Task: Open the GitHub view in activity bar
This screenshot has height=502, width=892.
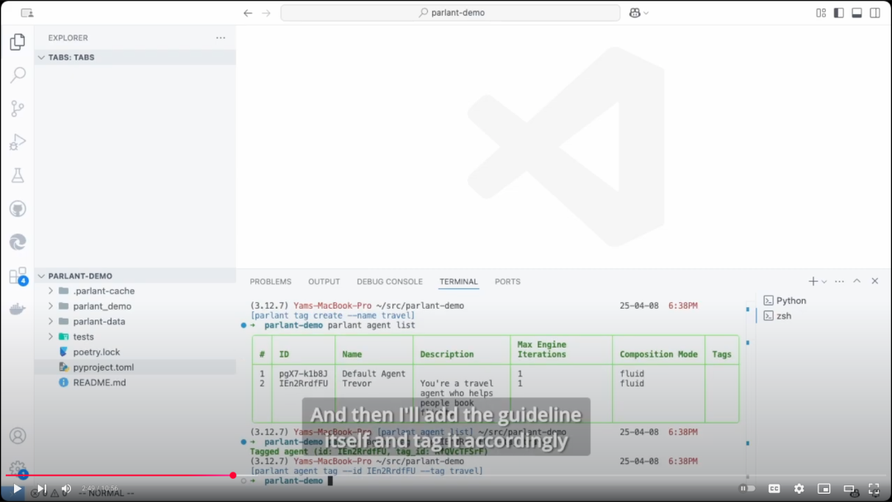Action: click(17, 209)
